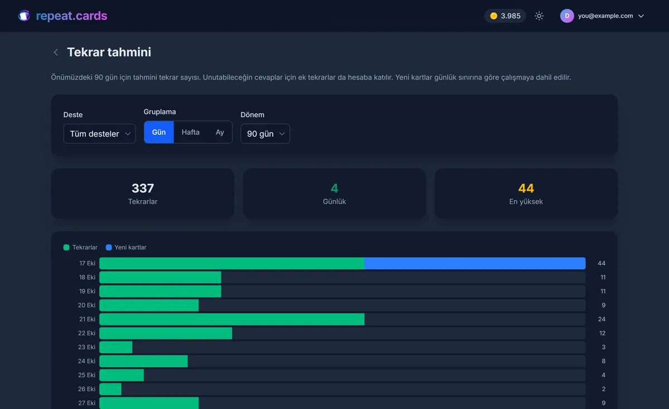Switch grouping to Hafta

coord(191,132)
